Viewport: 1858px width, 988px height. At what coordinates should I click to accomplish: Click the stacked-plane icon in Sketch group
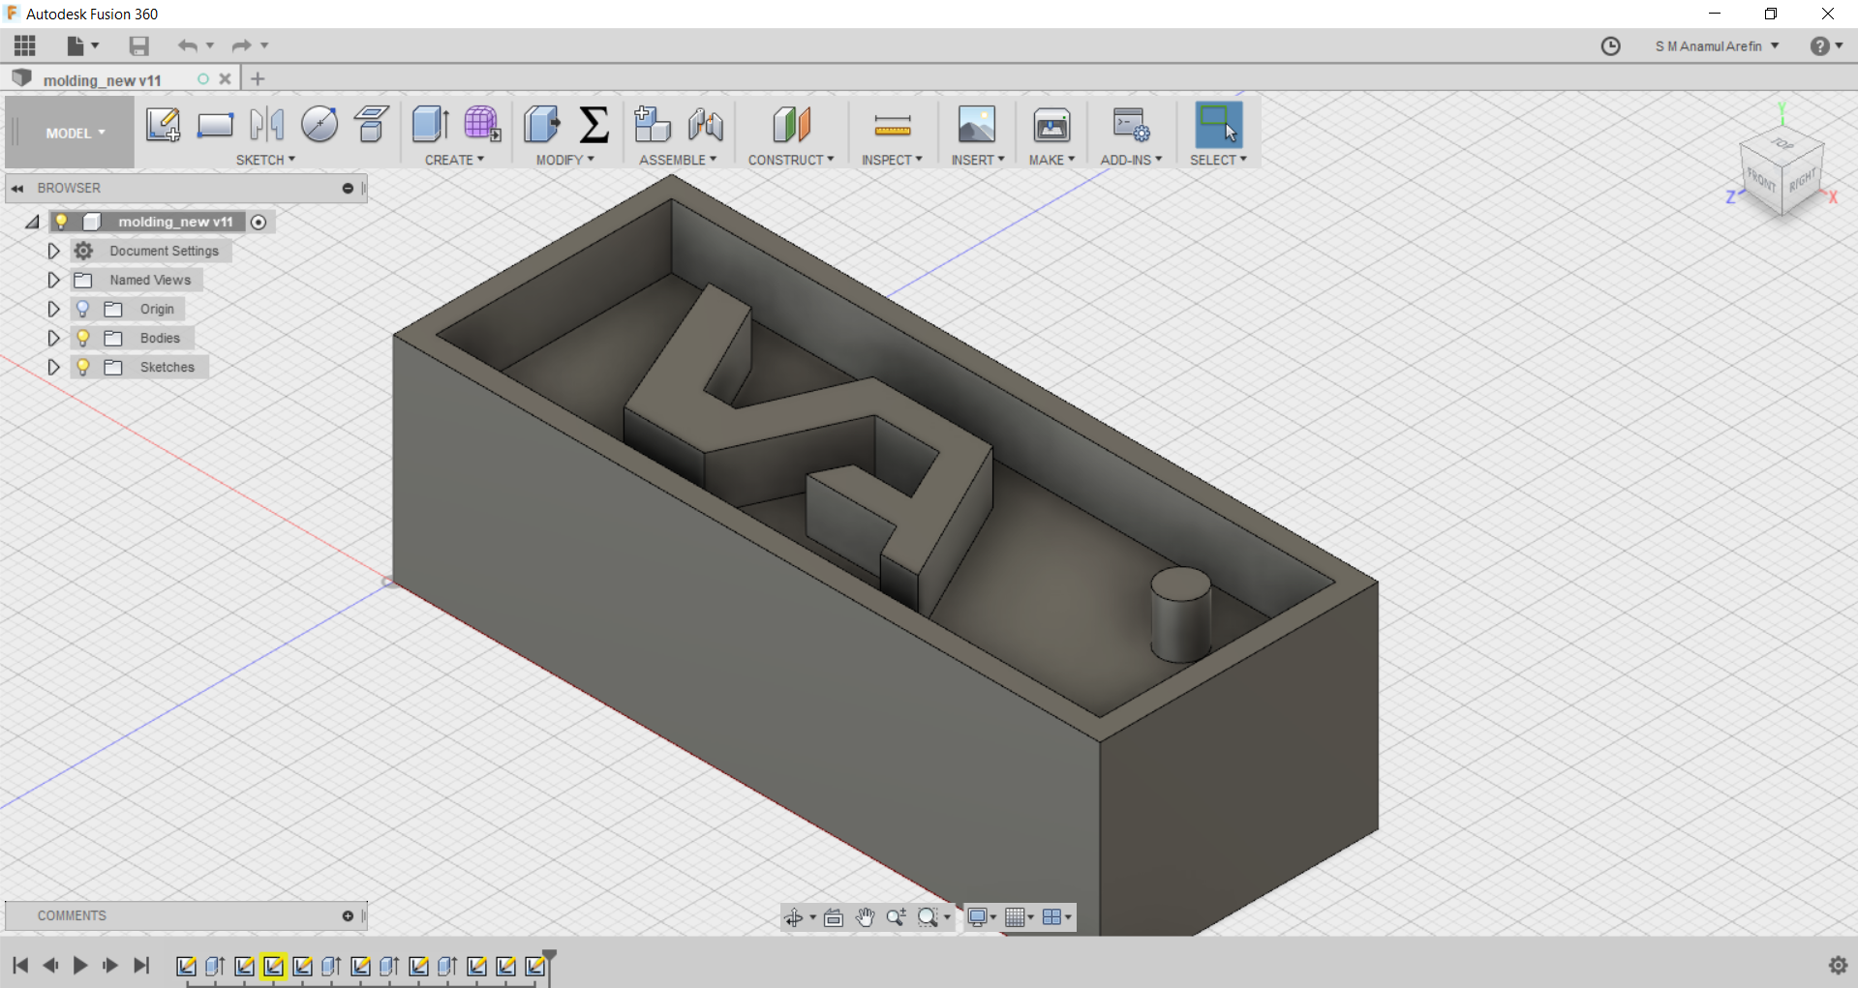pyautogui.click(x=372, y=125)
